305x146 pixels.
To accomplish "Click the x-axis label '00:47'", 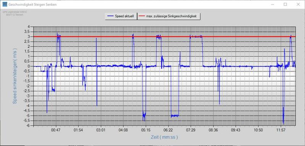I will (x=56, y=130).
